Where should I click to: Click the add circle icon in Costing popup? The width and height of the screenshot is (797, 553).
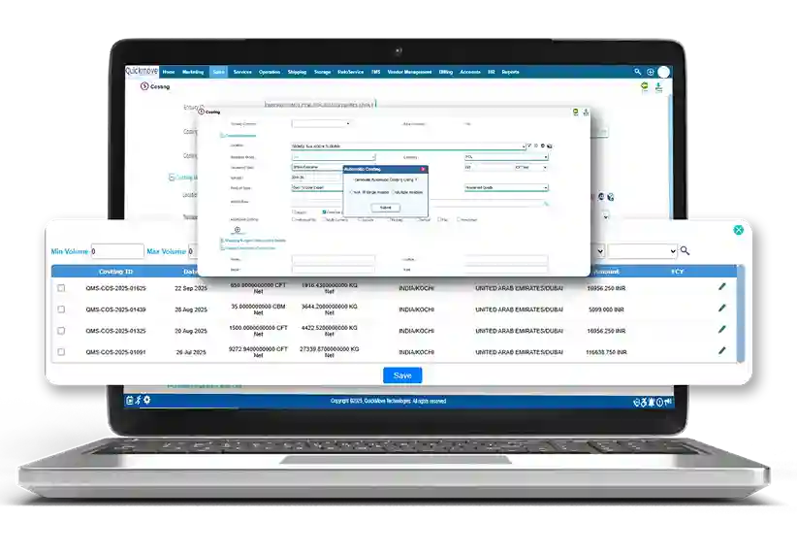(237, 230)
